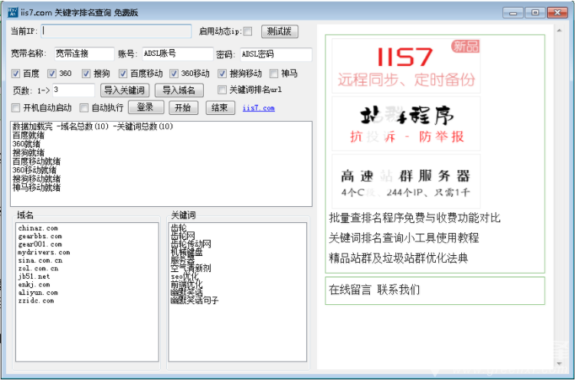The width and height of the screenshot is (576, 380).
Task: Enable the 开机自动启动 checkbox
Action: point(16,108)
